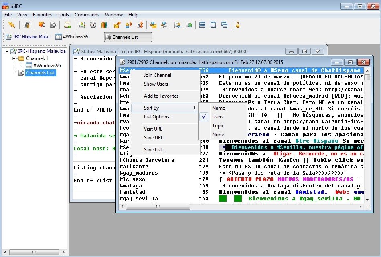Image resolution: width=381 pixels, height=257 pixels.
Task: Click the About/Help figure icon in toolbar
Action: [238, 25]
